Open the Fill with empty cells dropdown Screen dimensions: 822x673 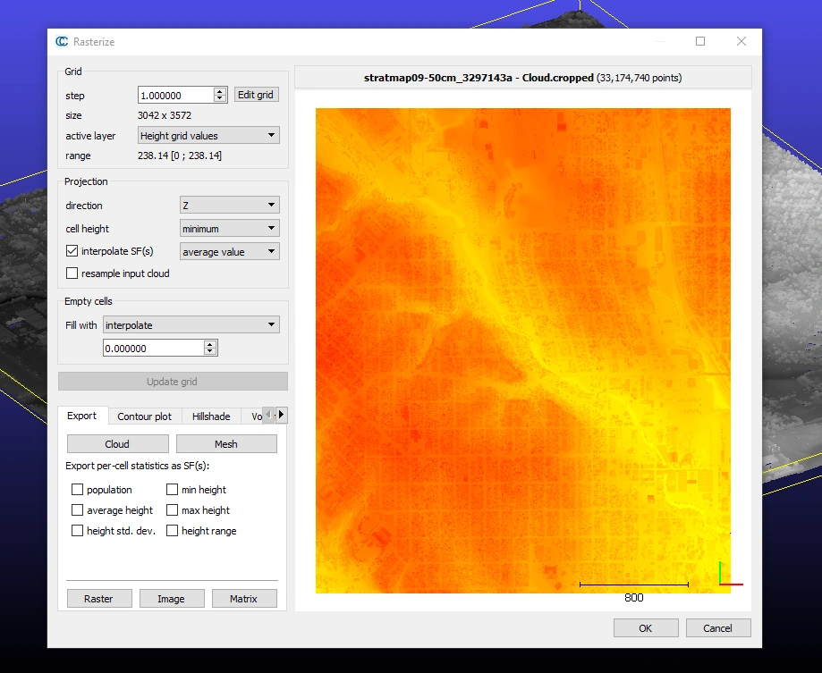191,324
